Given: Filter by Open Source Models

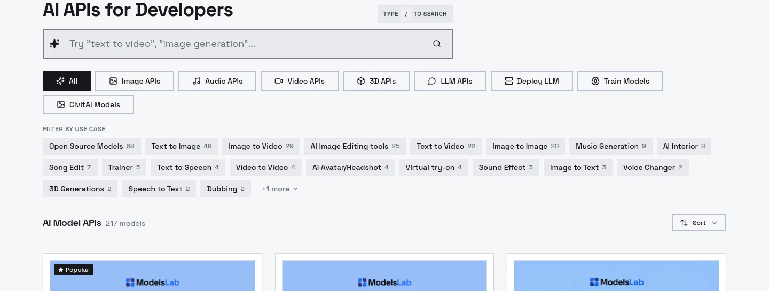Looking at the screenshot, I should tap(92, 146).
